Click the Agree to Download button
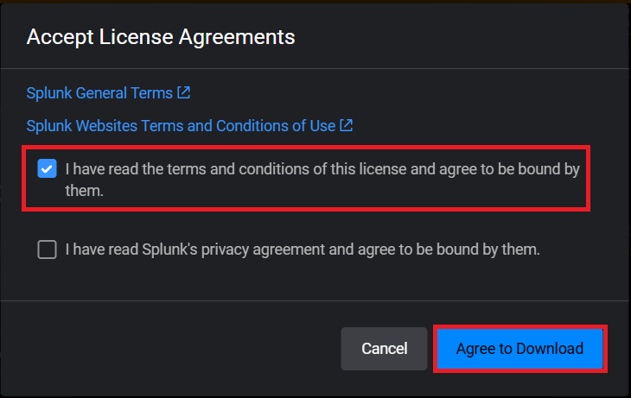This screenshot has height=398, width=631. click(519, 349)
